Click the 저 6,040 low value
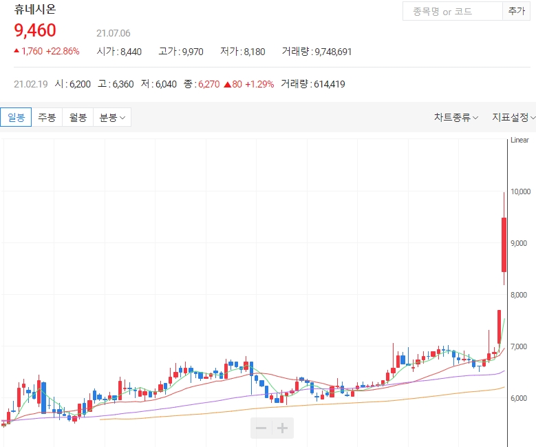The height and width of the screenshot is (447, 536). [x=159, y=84]
